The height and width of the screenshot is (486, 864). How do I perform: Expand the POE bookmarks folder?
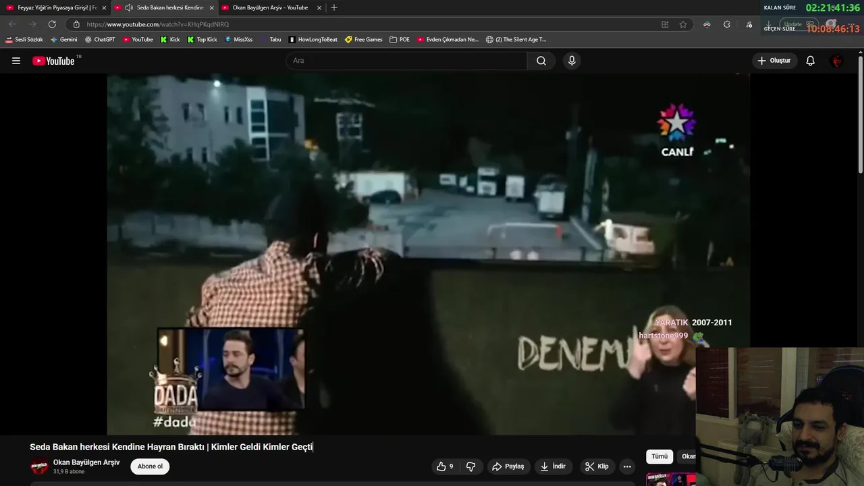pos(400,39)
